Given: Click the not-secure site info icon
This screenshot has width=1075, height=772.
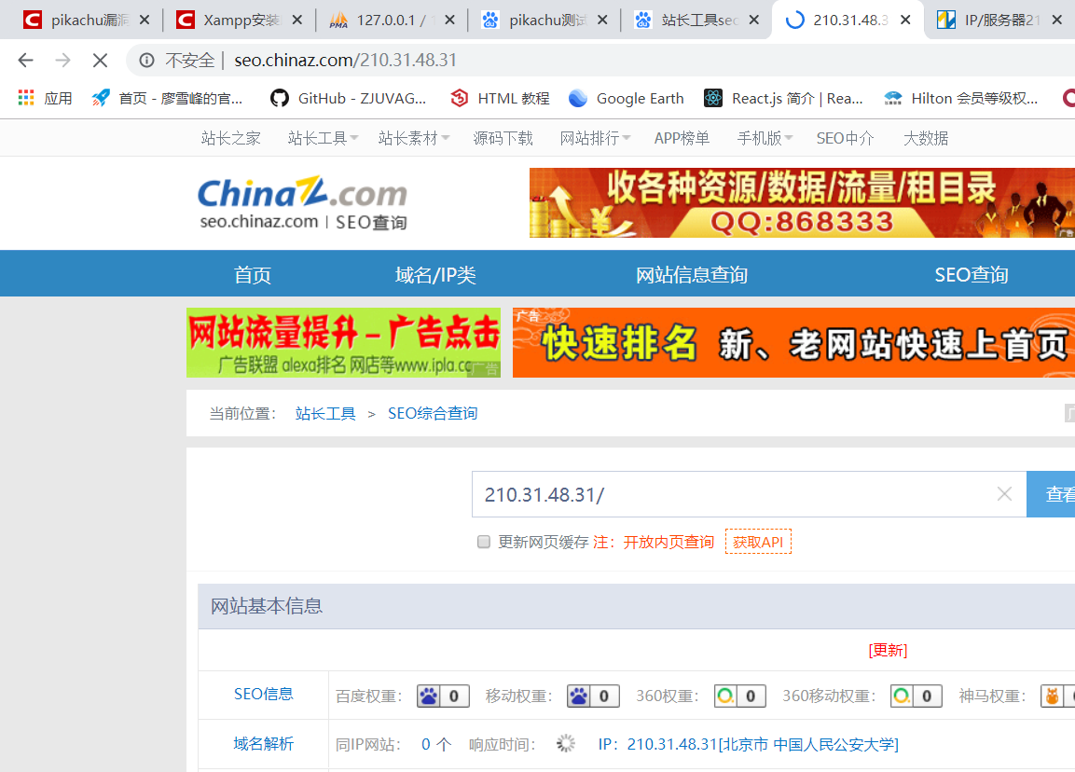Looking at the screenshot, I should [x=146, y=61].
